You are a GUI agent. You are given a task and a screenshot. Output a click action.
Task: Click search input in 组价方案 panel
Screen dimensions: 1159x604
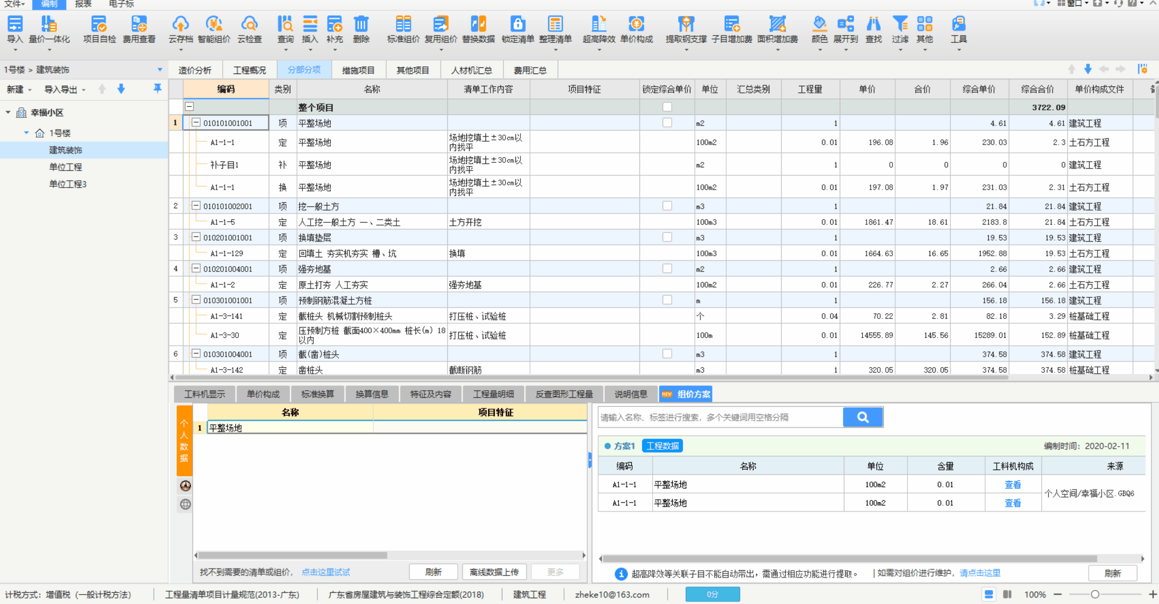721,417
